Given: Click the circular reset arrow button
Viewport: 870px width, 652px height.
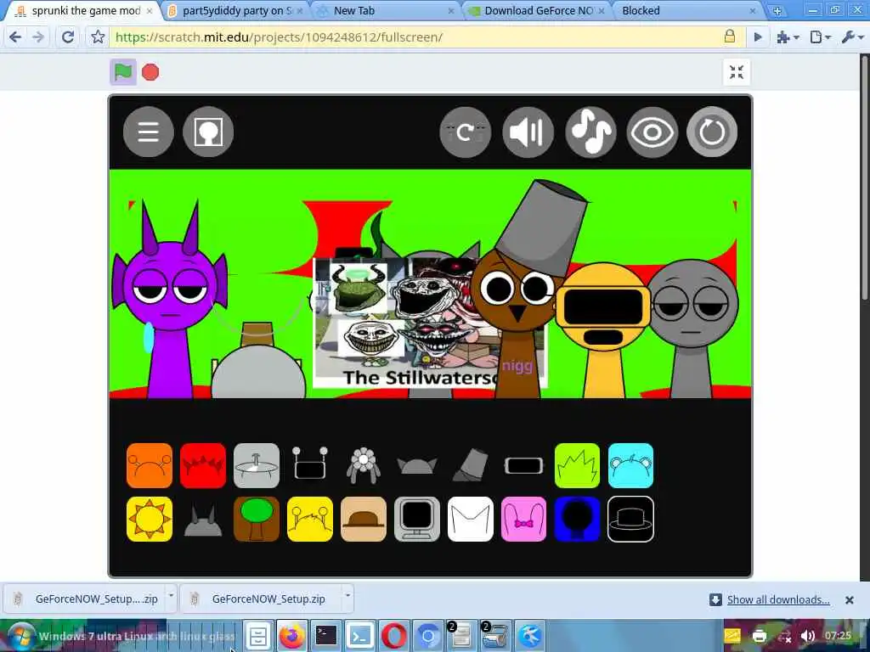Looking at the screenshot, I should [712, 132].
